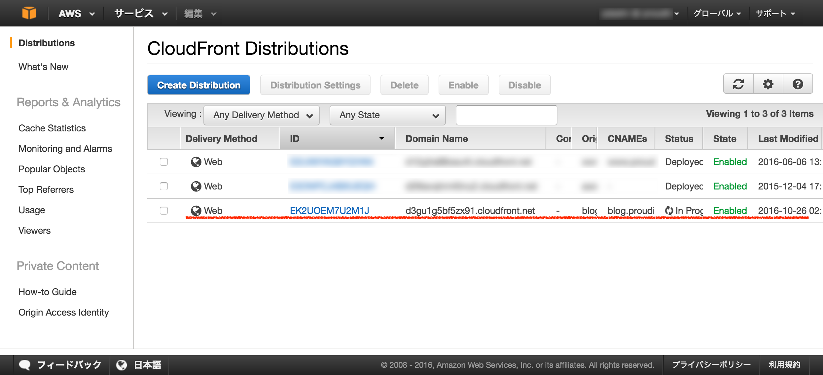Open the EK2UOEM7U2M1J distribution link
This screenshot has width=823, height=375.
tap(329, 211)
